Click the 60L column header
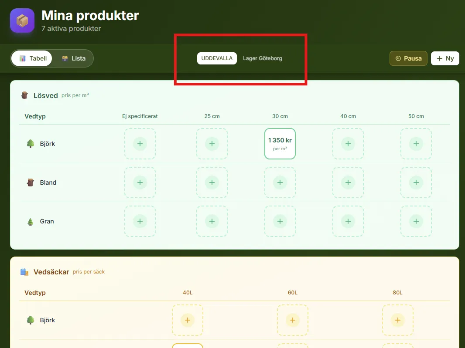The image size is (465, 348). click(293, 293)
